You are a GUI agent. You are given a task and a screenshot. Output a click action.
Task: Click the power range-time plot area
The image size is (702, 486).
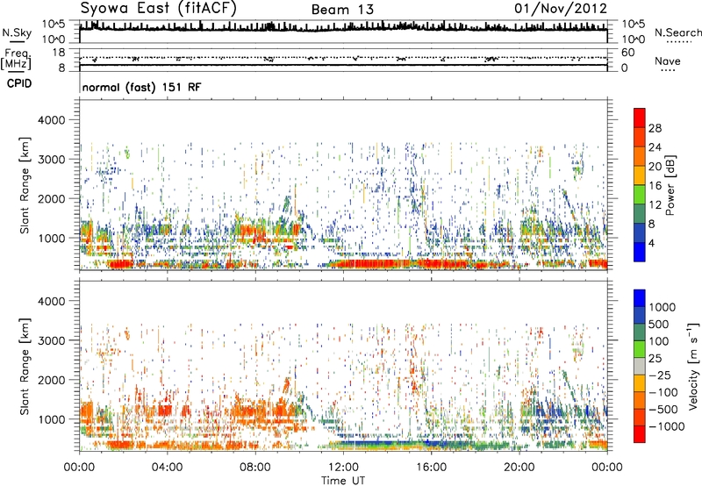[343, 184]
